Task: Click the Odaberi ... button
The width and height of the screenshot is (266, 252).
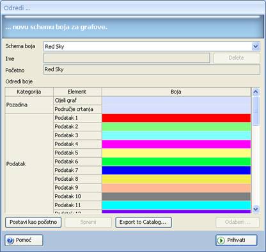Action: [x=238, y=223]
